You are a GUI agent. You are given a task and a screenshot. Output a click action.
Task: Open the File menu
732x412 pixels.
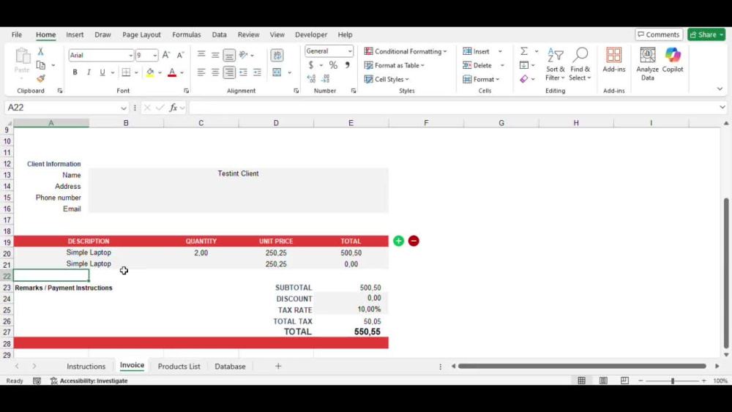tap(17, 34)
